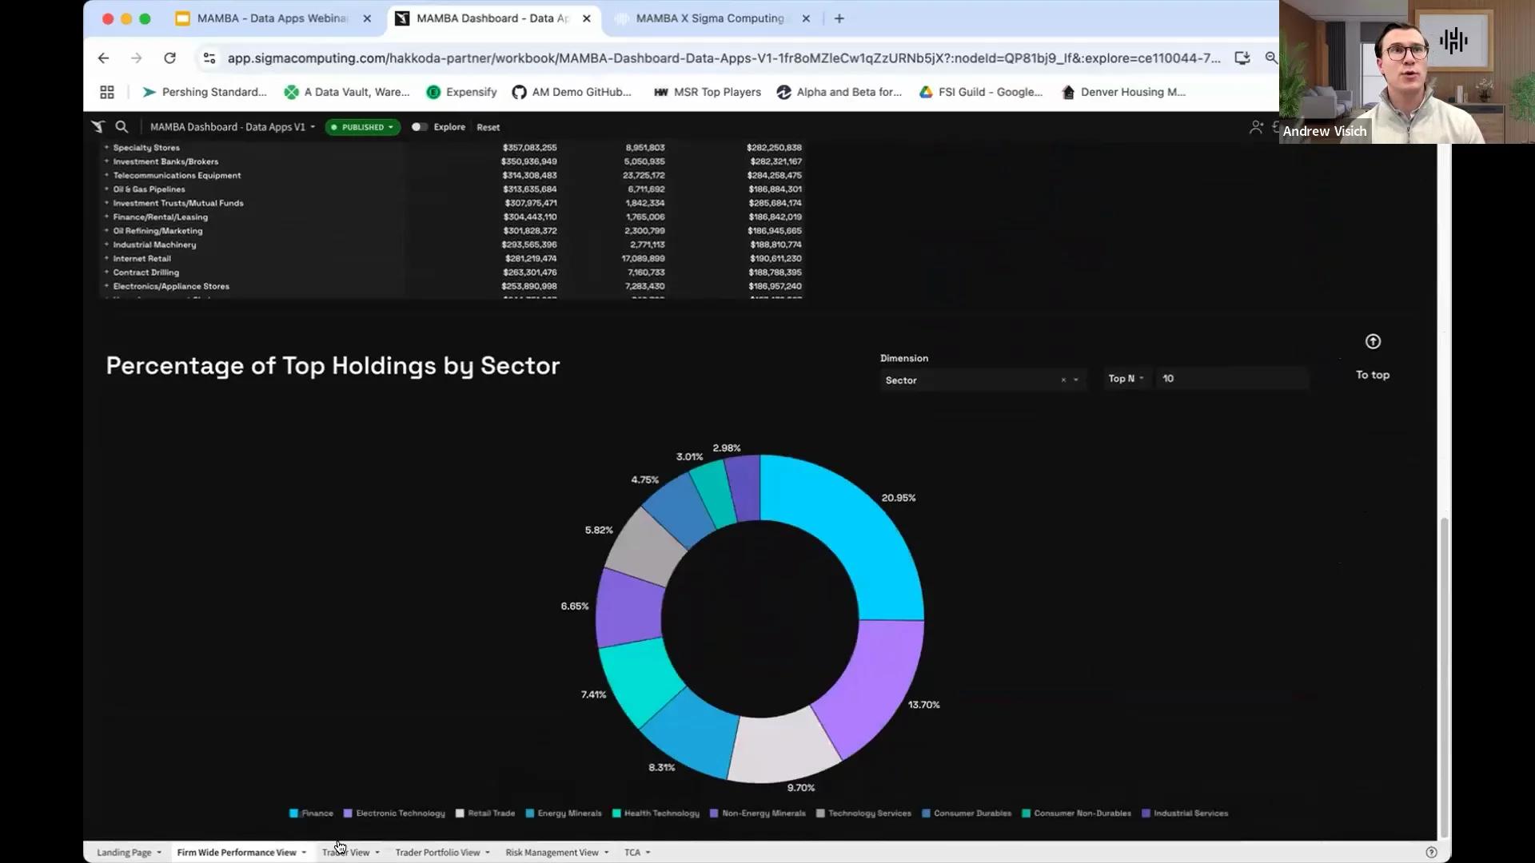
Task: Open the help question mark icon
Action: tap(1431, 852)
